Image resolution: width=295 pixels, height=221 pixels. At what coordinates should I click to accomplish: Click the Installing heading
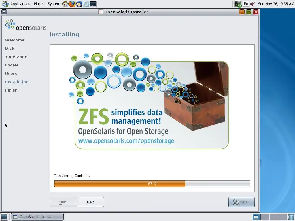pos(65,35)
